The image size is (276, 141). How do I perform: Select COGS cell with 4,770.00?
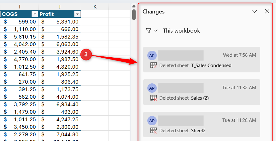coord(19,59)
